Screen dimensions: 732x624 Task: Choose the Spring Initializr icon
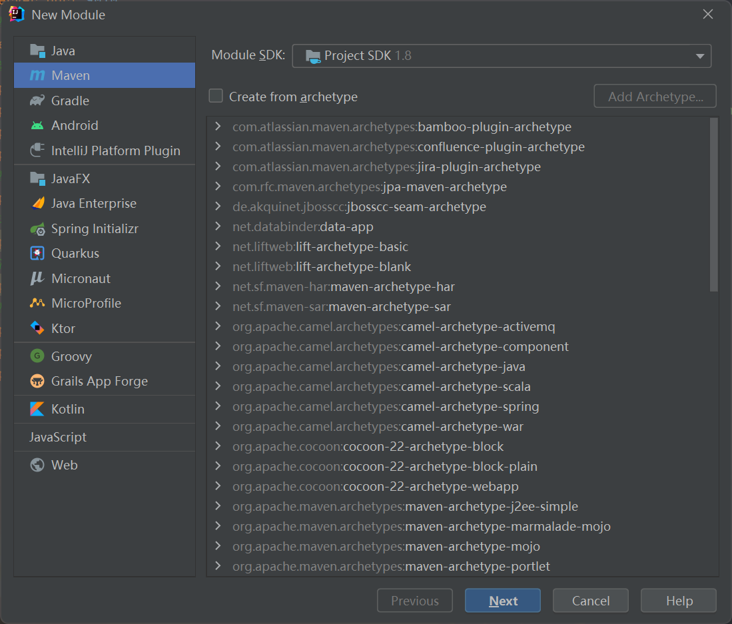coord(37,228)
